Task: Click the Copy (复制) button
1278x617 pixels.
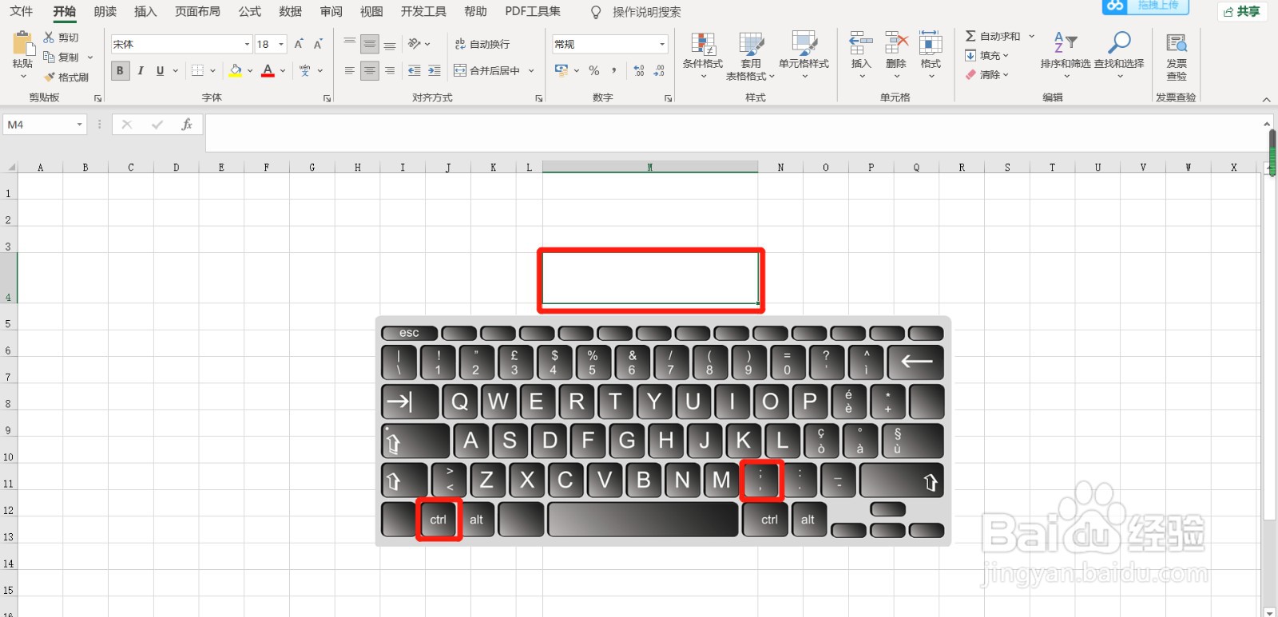Action: coord(61,57)
